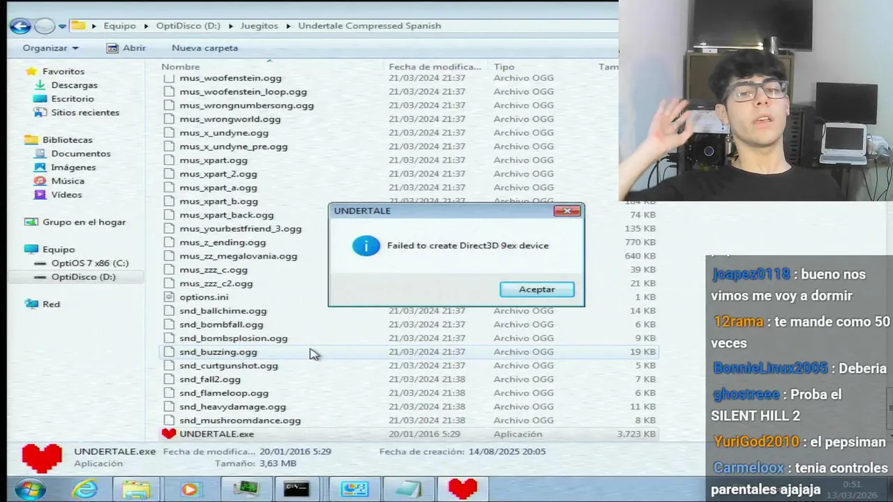This screenshot has height=502, width=893.
Task: Click the file icon beside mus_xpart_back.ogg
Action: (x=169, y=215)
